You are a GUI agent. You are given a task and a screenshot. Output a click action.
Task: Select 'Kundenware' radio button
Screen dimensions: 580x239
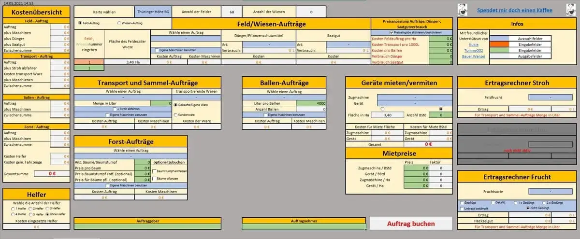click(175, 114)
